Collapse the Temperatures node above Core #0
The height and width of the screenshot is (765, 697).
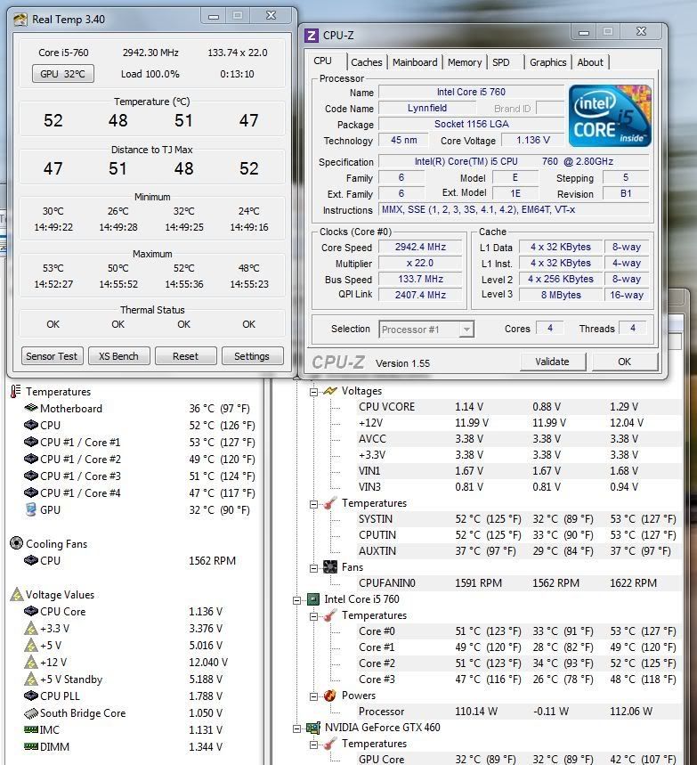(314, 616)
